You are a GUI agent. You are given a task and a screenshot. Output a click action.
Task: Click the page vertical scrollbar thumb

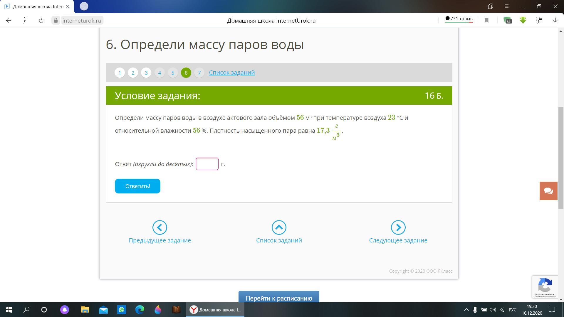(561, 157)
